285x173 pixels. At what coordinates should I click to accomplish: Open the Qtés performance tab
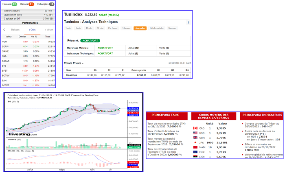coord(32,30)
